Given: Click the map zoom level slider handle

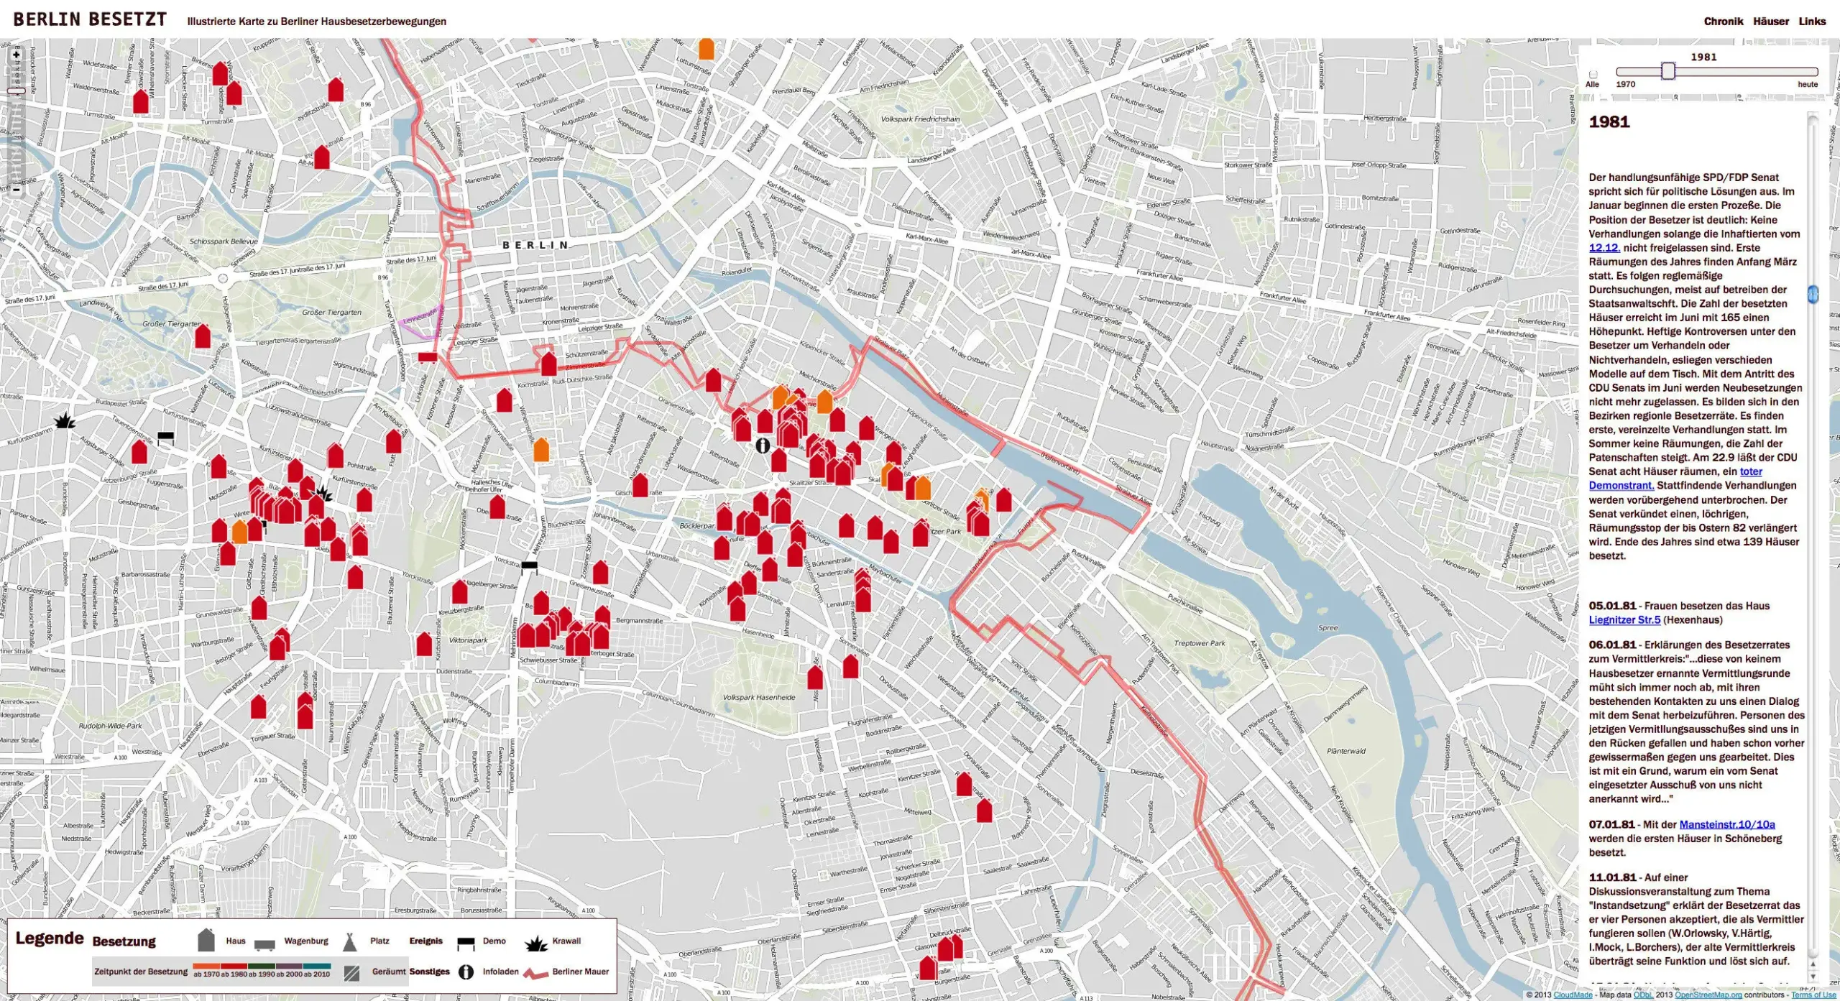Looking at the screenshot, I should [16, 91].
